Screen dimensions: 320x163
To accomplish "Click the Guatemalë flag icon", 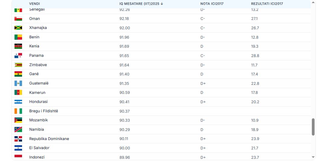I will 18,83.
